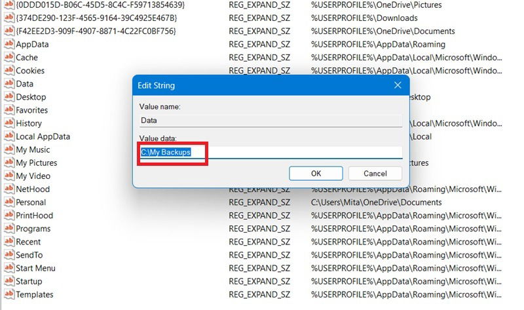Select the My Pictures value icon
The width and height of the screenshot is (524, 310).
9,163
